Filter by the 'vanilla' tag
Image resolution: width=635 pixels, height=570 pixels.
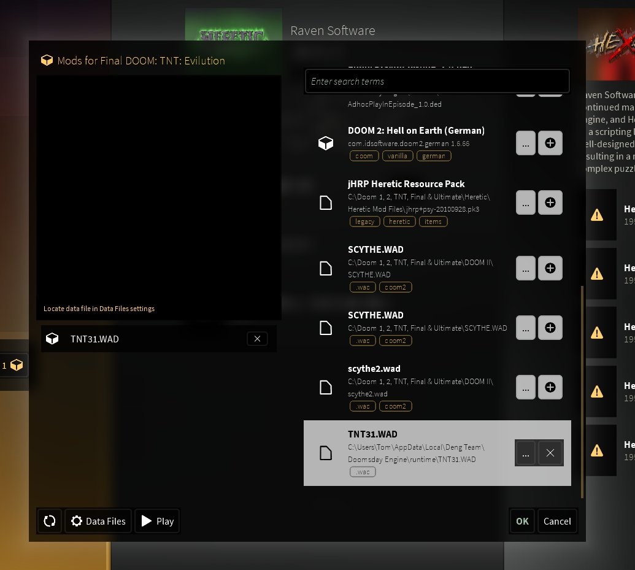398,156
